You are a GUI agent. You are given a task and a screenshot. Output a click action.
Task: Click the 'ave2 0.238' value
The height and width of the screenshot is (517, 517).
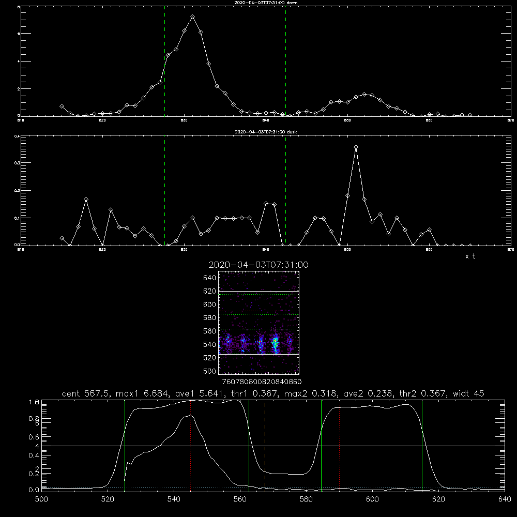pos(368,393)
